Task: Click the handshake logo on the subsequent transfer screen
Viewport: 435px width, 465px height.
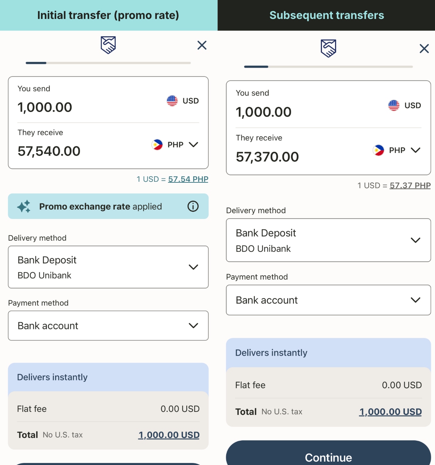Action: coord(328,49)
